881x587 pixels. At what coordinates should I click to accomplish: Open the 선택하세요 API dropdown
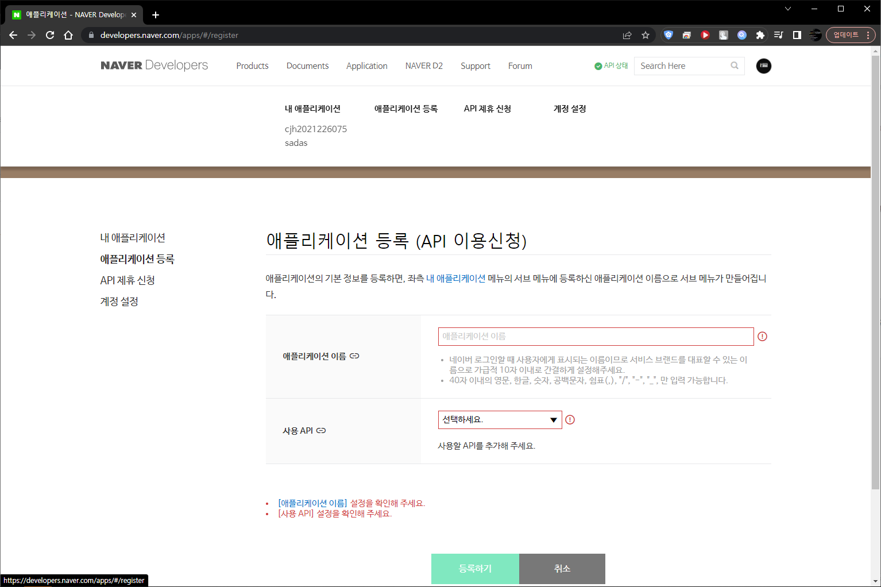pos(499,419)
